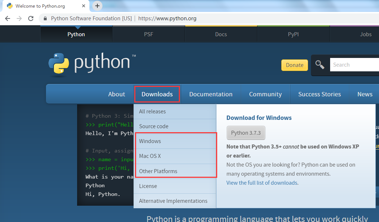The height and width of the screenshot is (222, 379).
Task: Open the Downloads menu
Action: [x=157, y=94]
